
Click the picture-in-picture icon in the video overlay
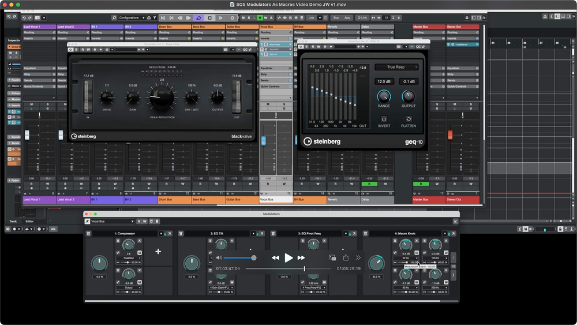(x=332, y=257)
